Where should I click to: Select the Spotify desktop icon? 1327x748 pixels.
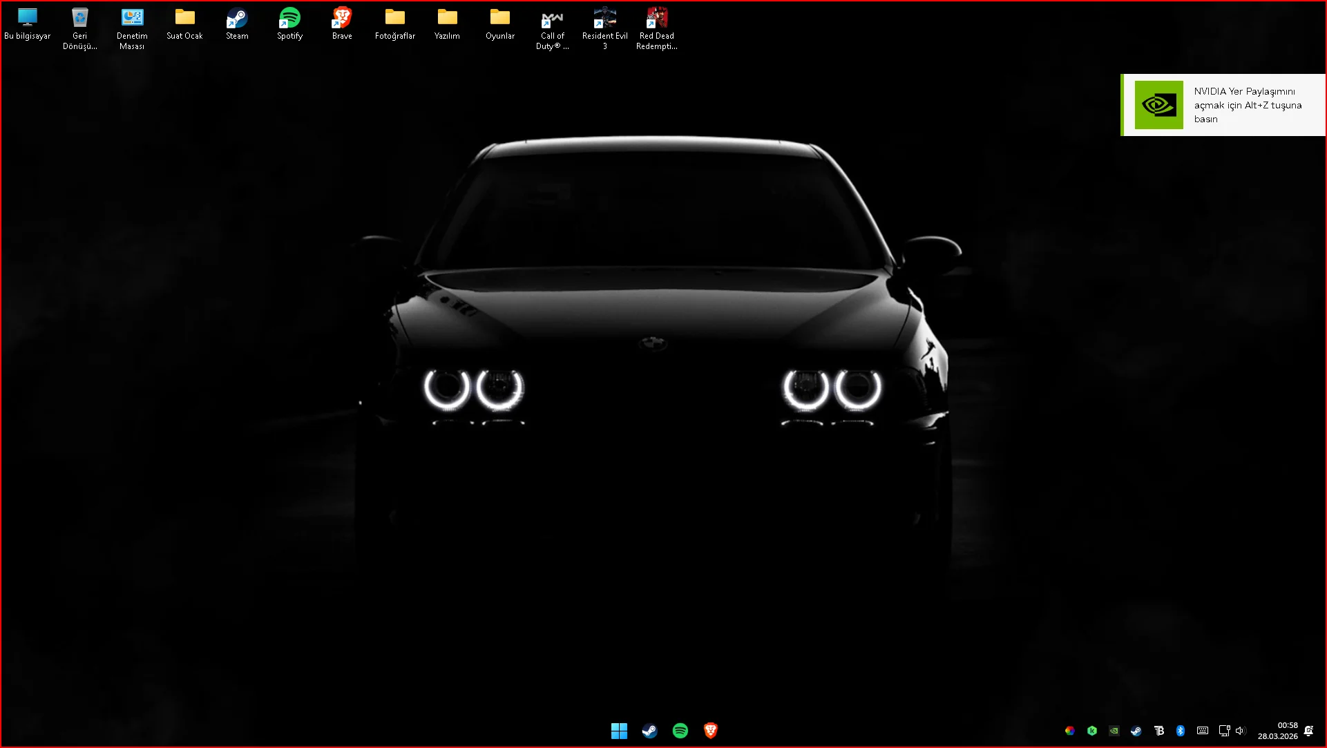[289, 24]
